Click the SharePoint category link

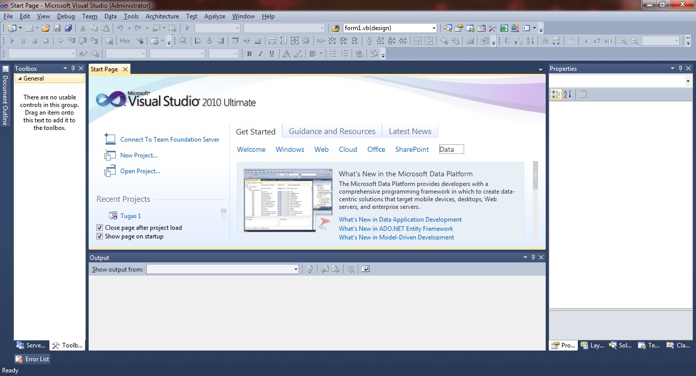click(x=412, y=149)
